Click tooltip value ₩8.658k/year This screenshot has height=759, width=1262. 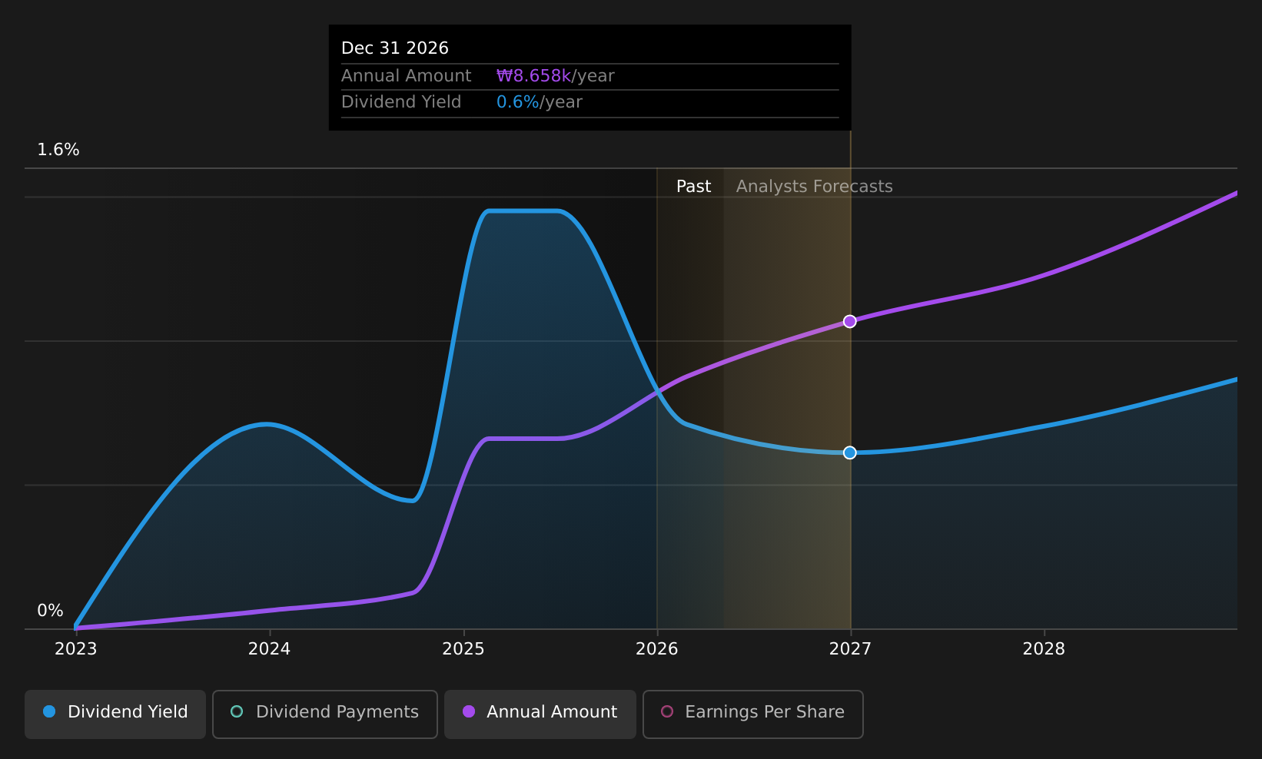[556, 76]
